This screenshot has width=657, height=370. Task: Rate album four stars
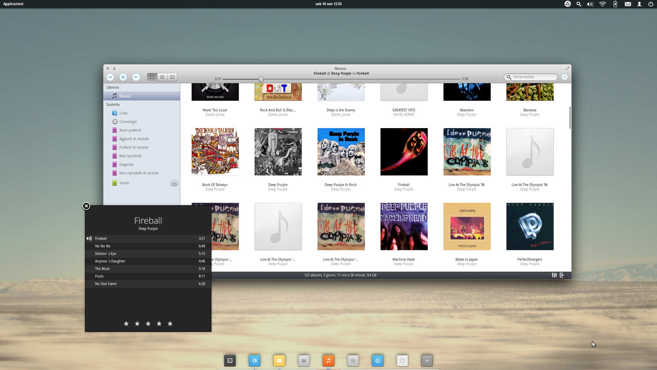[x=159, y=323]
